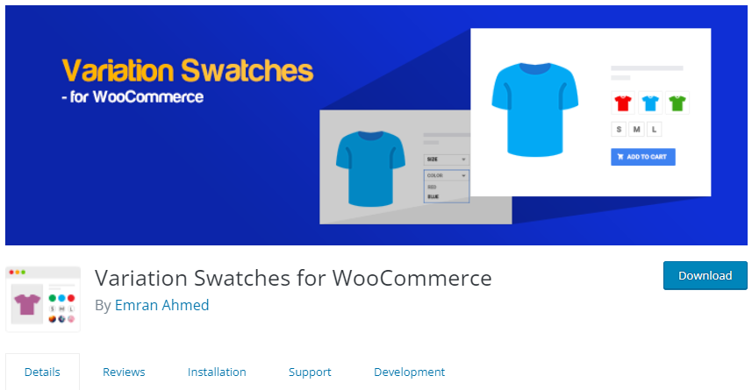Go to the Support tab
Image resolution: width=752 pixels, height=390 pixels.
(310, 372)
